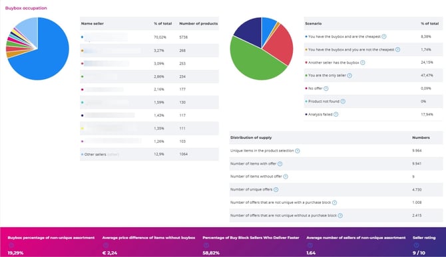The height and width of the screenshot is (257, 446).
Task: Click help icon beside 'Number of items with offer'
Action: pyautogui.click(x=280, y=163)
